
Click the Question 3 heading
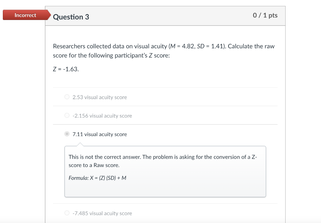(x=71, y=17)
